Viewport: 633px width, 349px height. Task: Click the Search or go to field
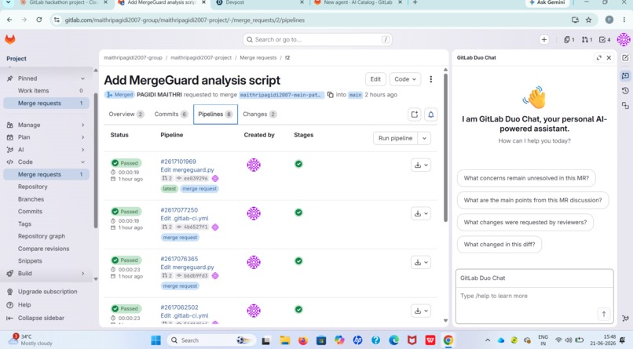317,39
